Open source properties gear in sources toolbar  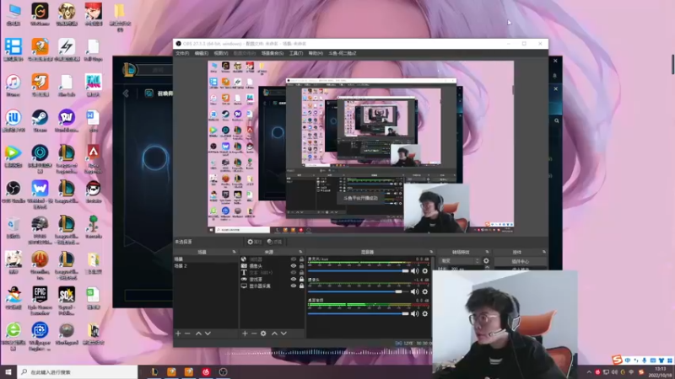click(x=263, y=334)
